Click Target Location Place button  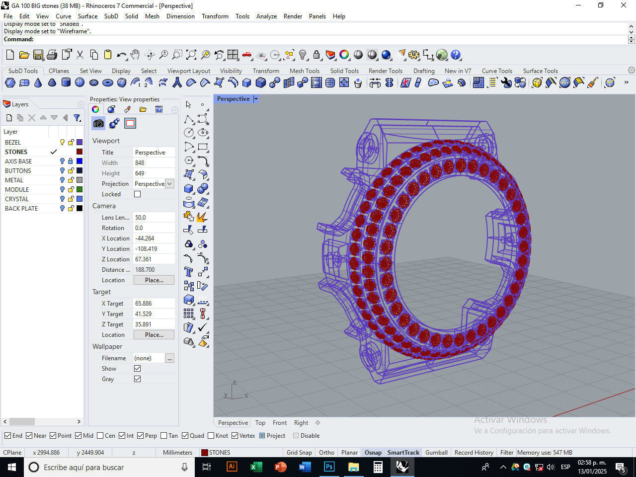click(154, 335)
